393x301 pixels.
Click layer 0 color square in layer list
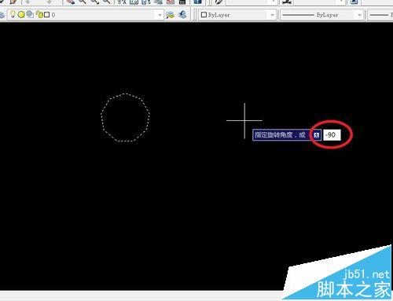(x=46, y=15)
